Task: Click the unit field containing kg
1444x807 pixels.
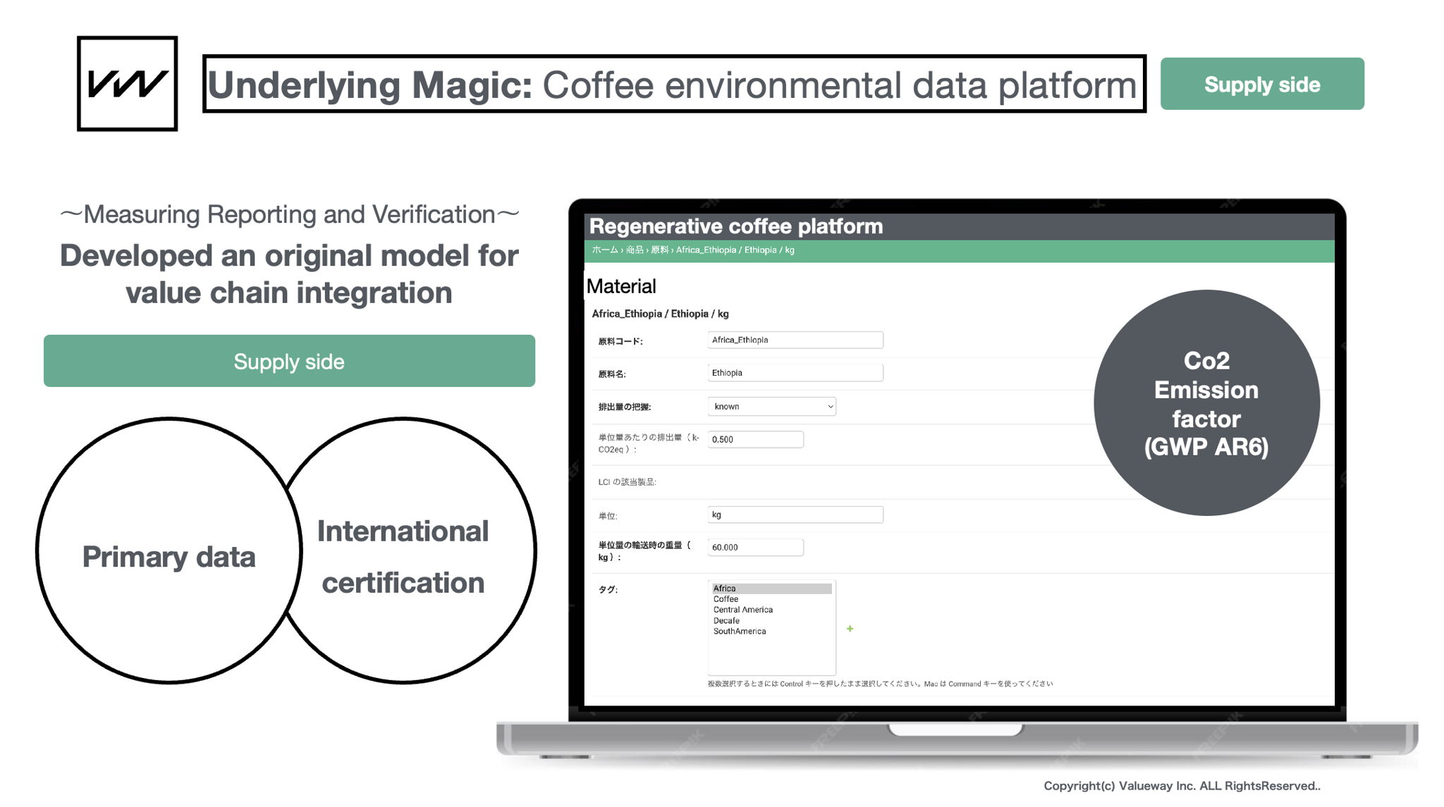Action: pyautogui.click(x=795, y=515)
